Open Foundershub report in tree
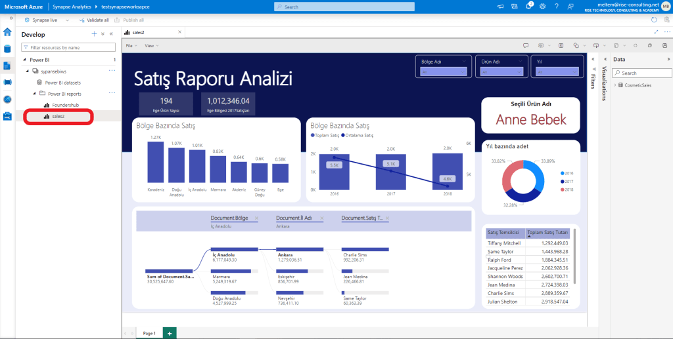 click(x=66, y=105)
